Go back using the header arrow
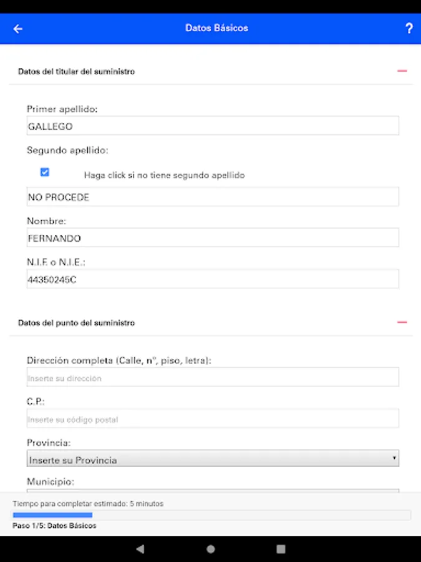Viewport: 421px width, 562px height. point(18,29)
